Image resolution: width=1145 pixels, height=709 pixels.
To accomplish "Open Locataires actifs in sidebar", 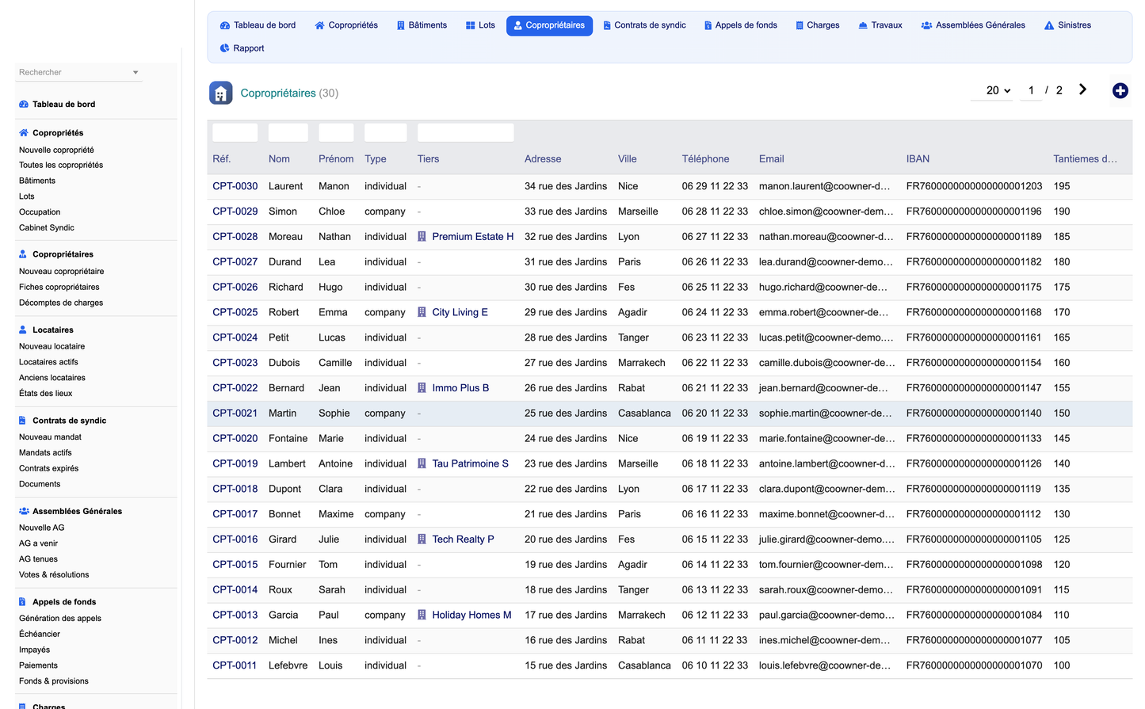I will click(48, 362).
